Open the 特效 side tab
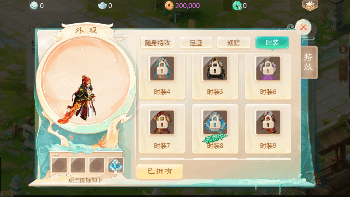Viewport: 350px width, 197px height. tap(309, 62)
